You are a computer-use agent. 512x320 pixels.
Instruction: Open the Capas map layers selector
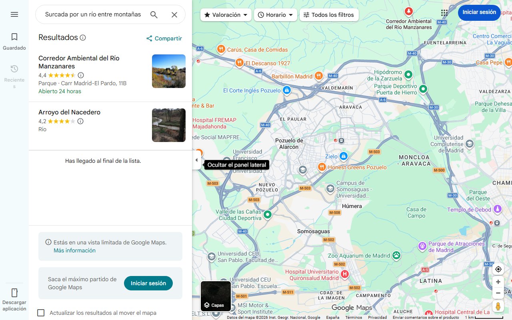[216, 296]
